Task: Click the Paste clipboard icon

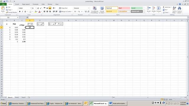Action: [x=3, y=9]
